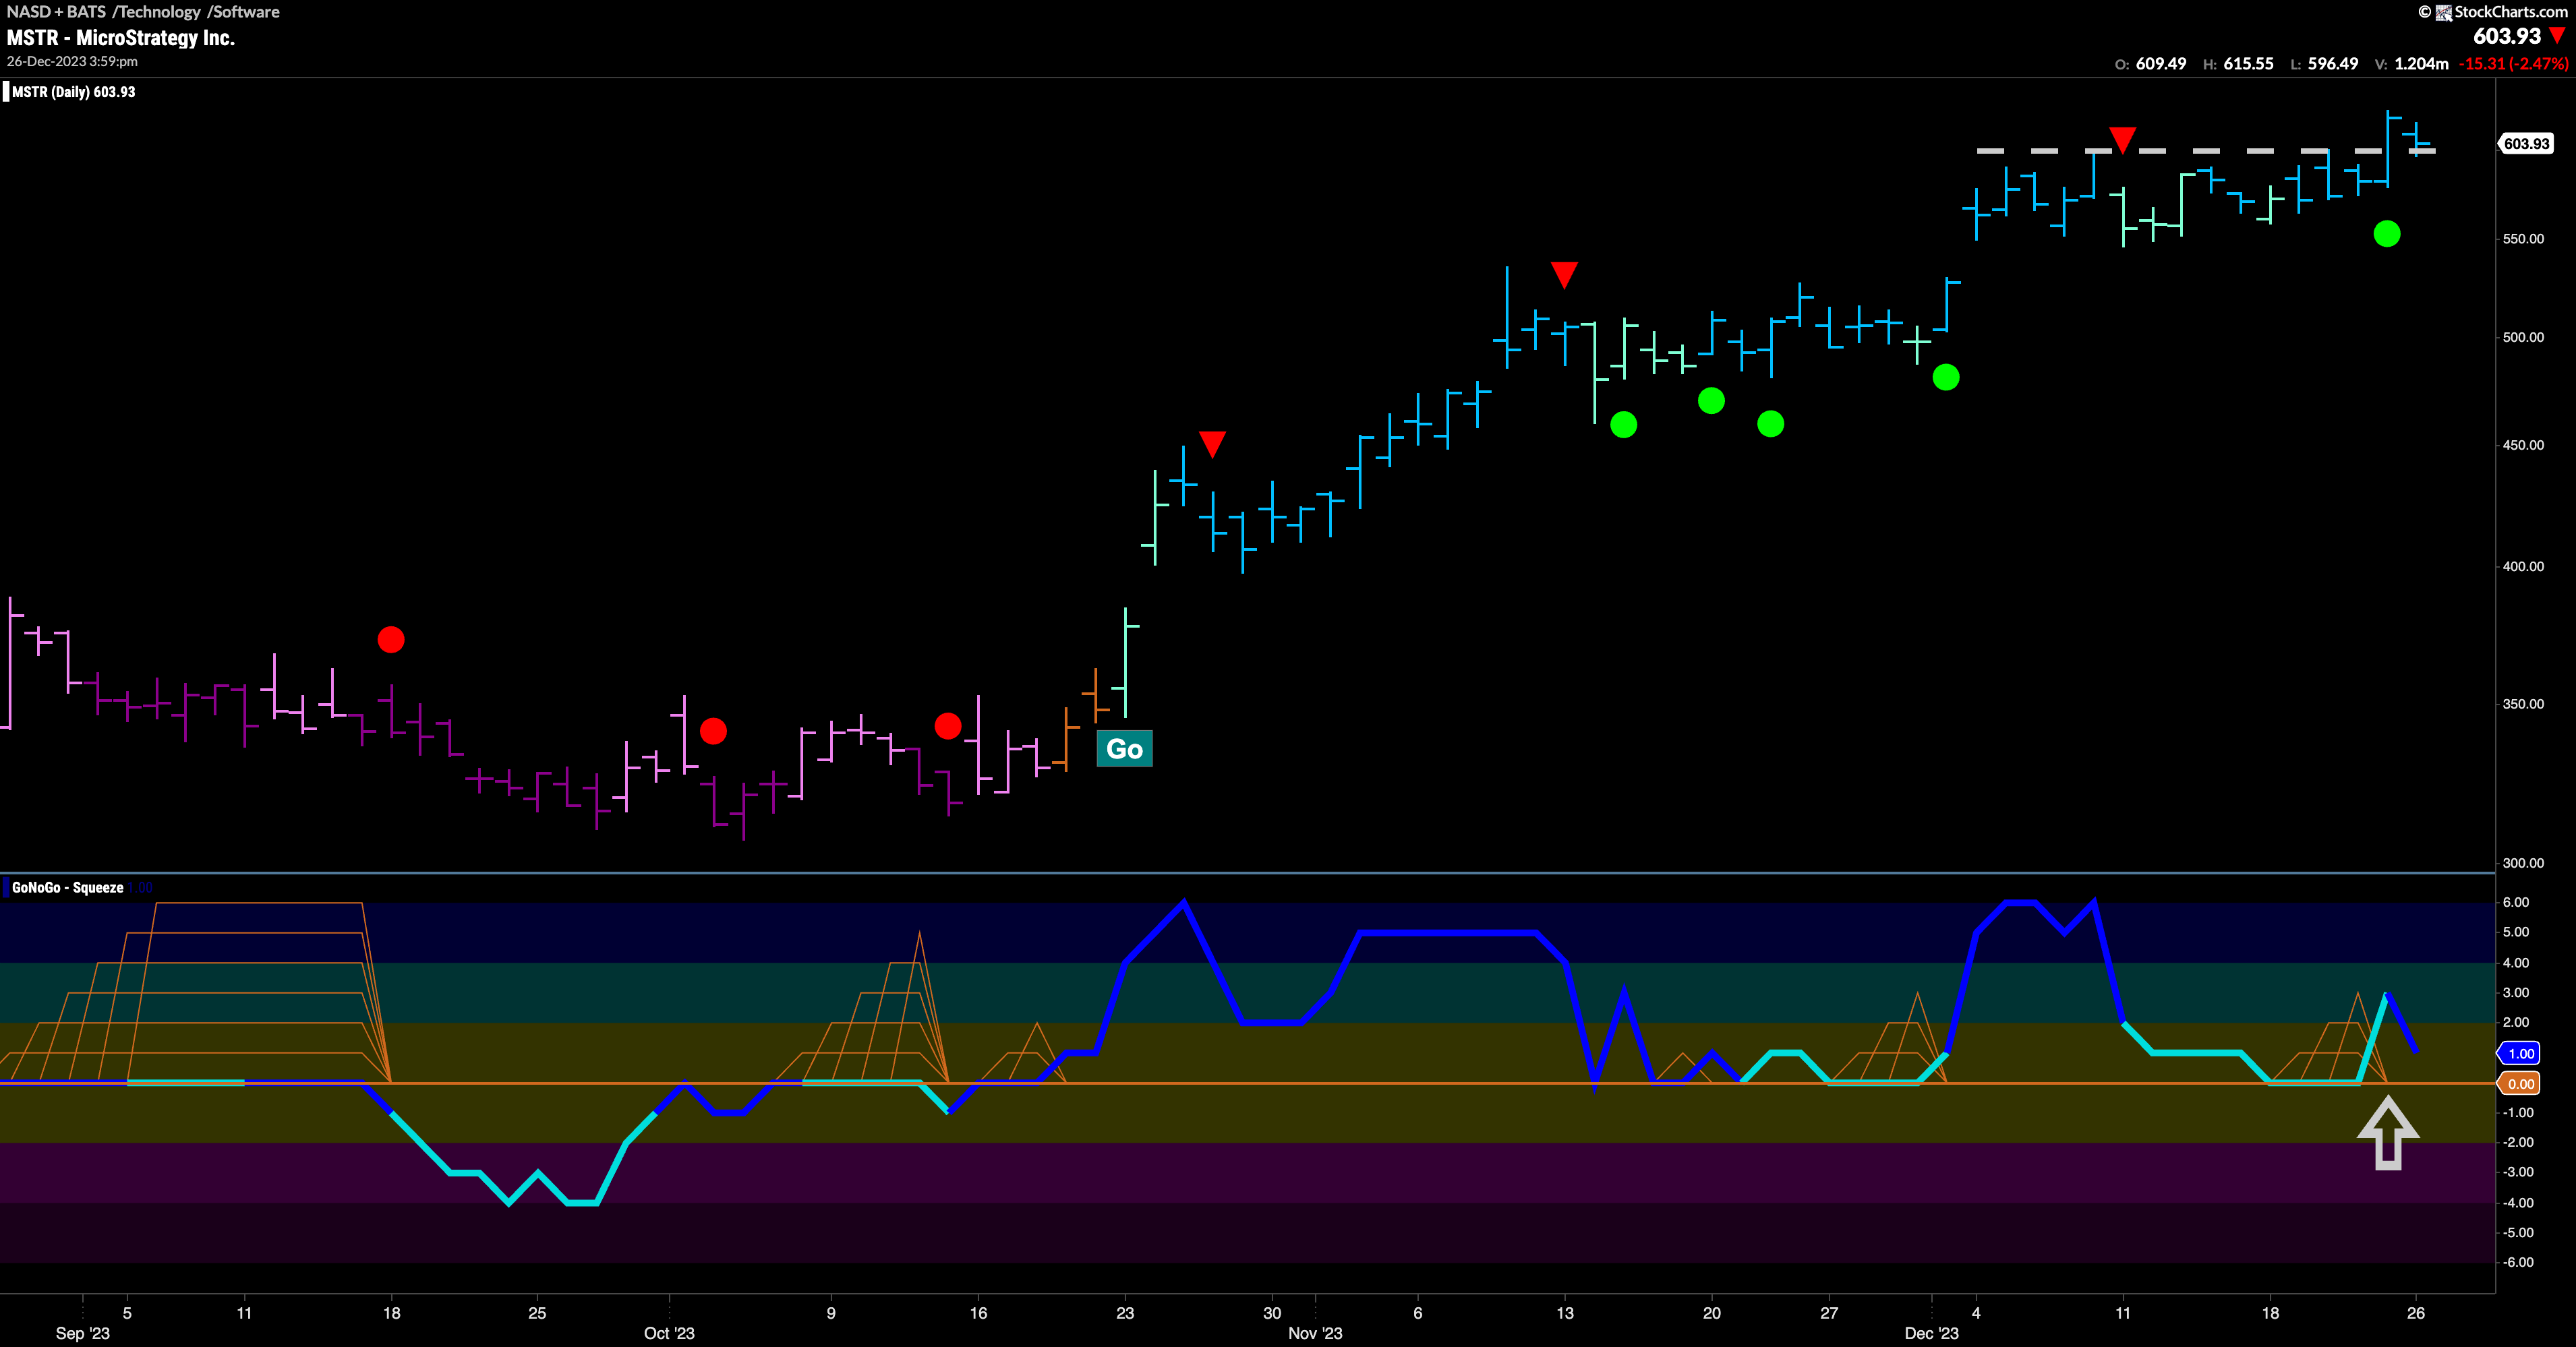Click the 550.00 price axis label
The image size is (2576, 1347).
coord(2523,239)
